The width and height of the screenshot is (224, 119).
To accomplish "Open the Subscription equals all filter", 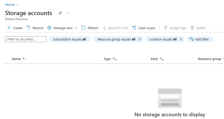I will (70, 39).
